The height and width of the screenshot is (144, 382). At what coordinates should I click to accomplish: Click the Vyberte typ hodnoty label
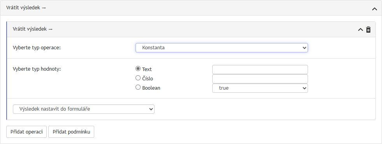37,69
